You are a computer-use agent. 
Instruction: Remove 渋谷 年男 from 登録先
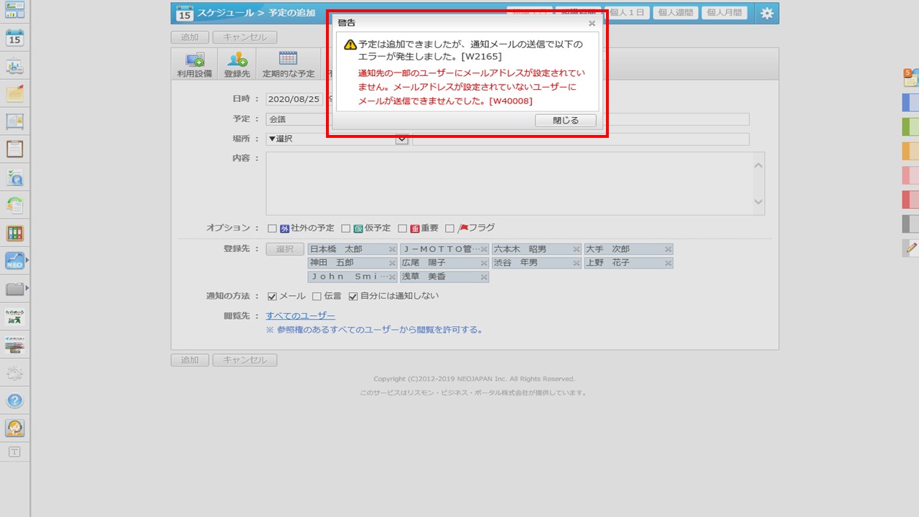577,263
